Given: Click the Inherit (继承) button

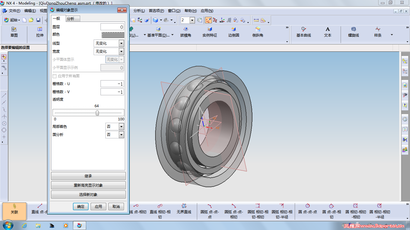Looking at the screenshot, I should (88, 176).
